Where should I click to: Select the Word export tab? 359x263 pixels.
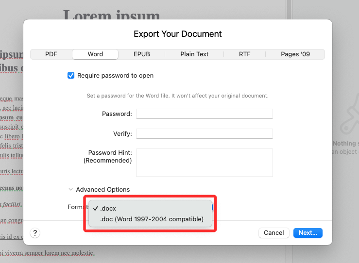pos(95,54)
